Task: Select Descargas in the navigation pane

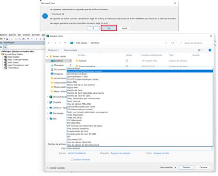Action: (59, 65)
